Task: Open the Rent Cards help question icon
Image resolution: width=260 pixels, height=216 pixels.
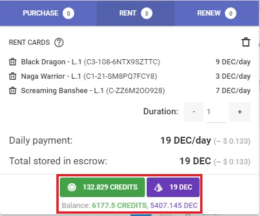Action: 59,43
